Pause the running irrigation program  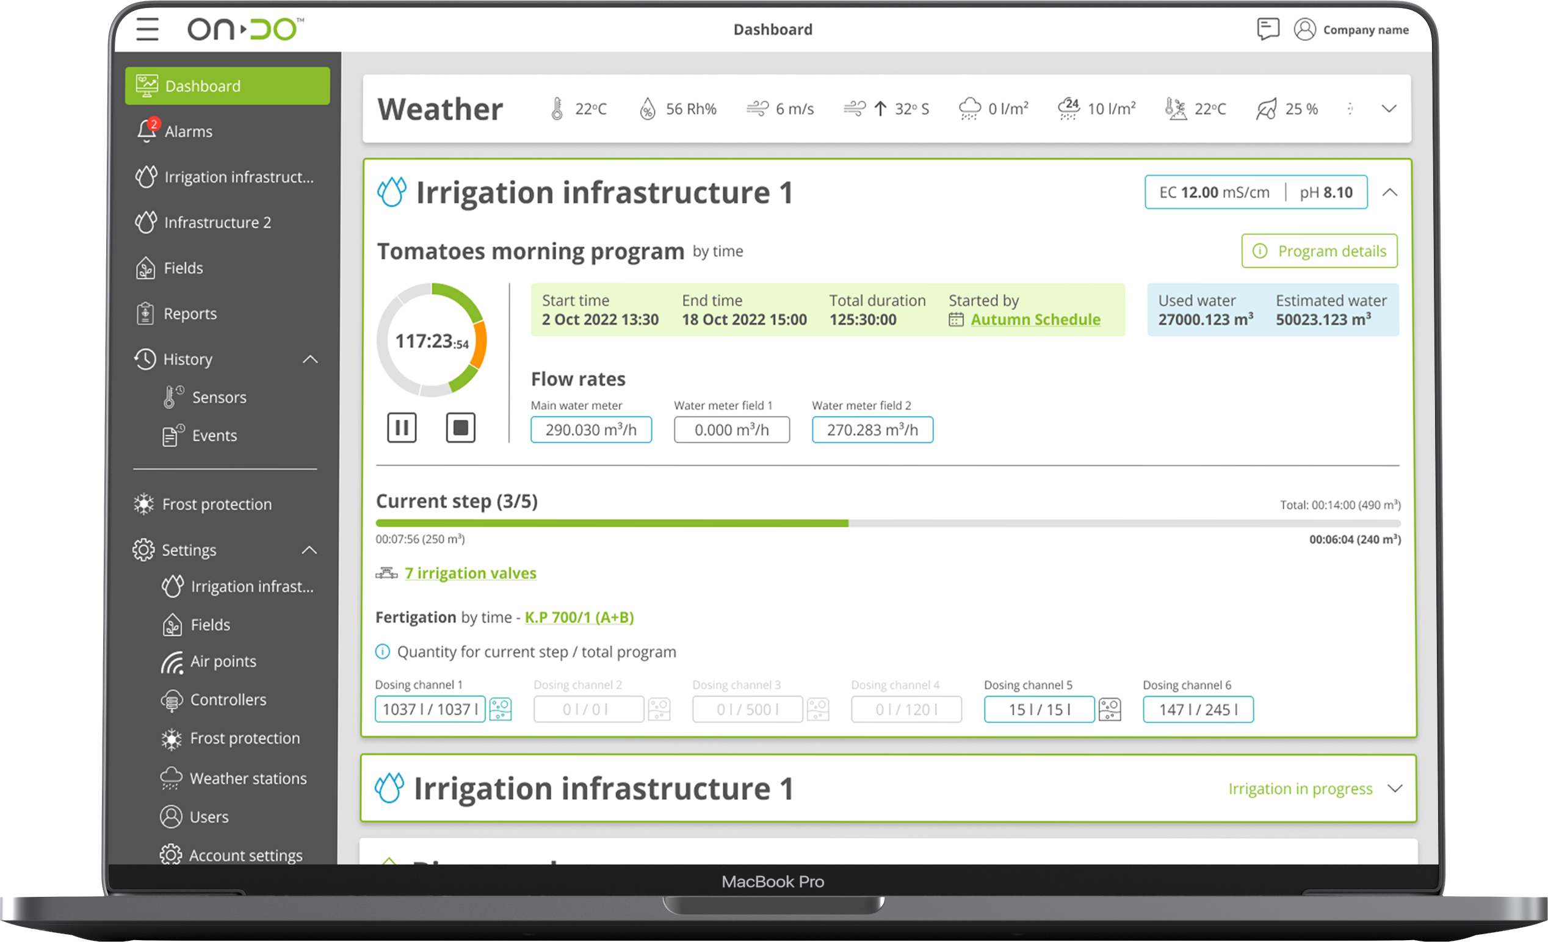(x=402, y=428)
